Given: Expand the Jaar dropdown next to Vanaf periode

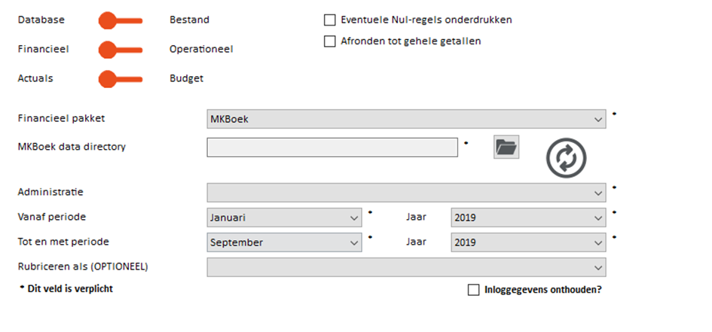Looking at the screenshot, I should coord(529,218).
